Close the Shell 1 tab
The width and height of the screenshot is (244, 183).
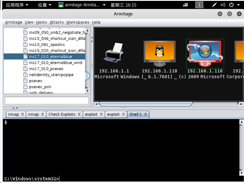pos(146,114)
